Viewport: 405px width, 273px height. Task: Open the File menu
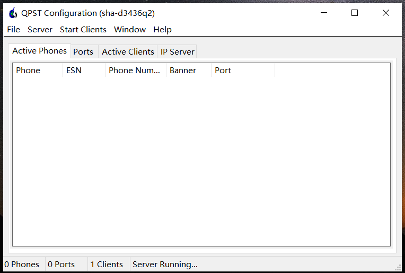(13, 30)
